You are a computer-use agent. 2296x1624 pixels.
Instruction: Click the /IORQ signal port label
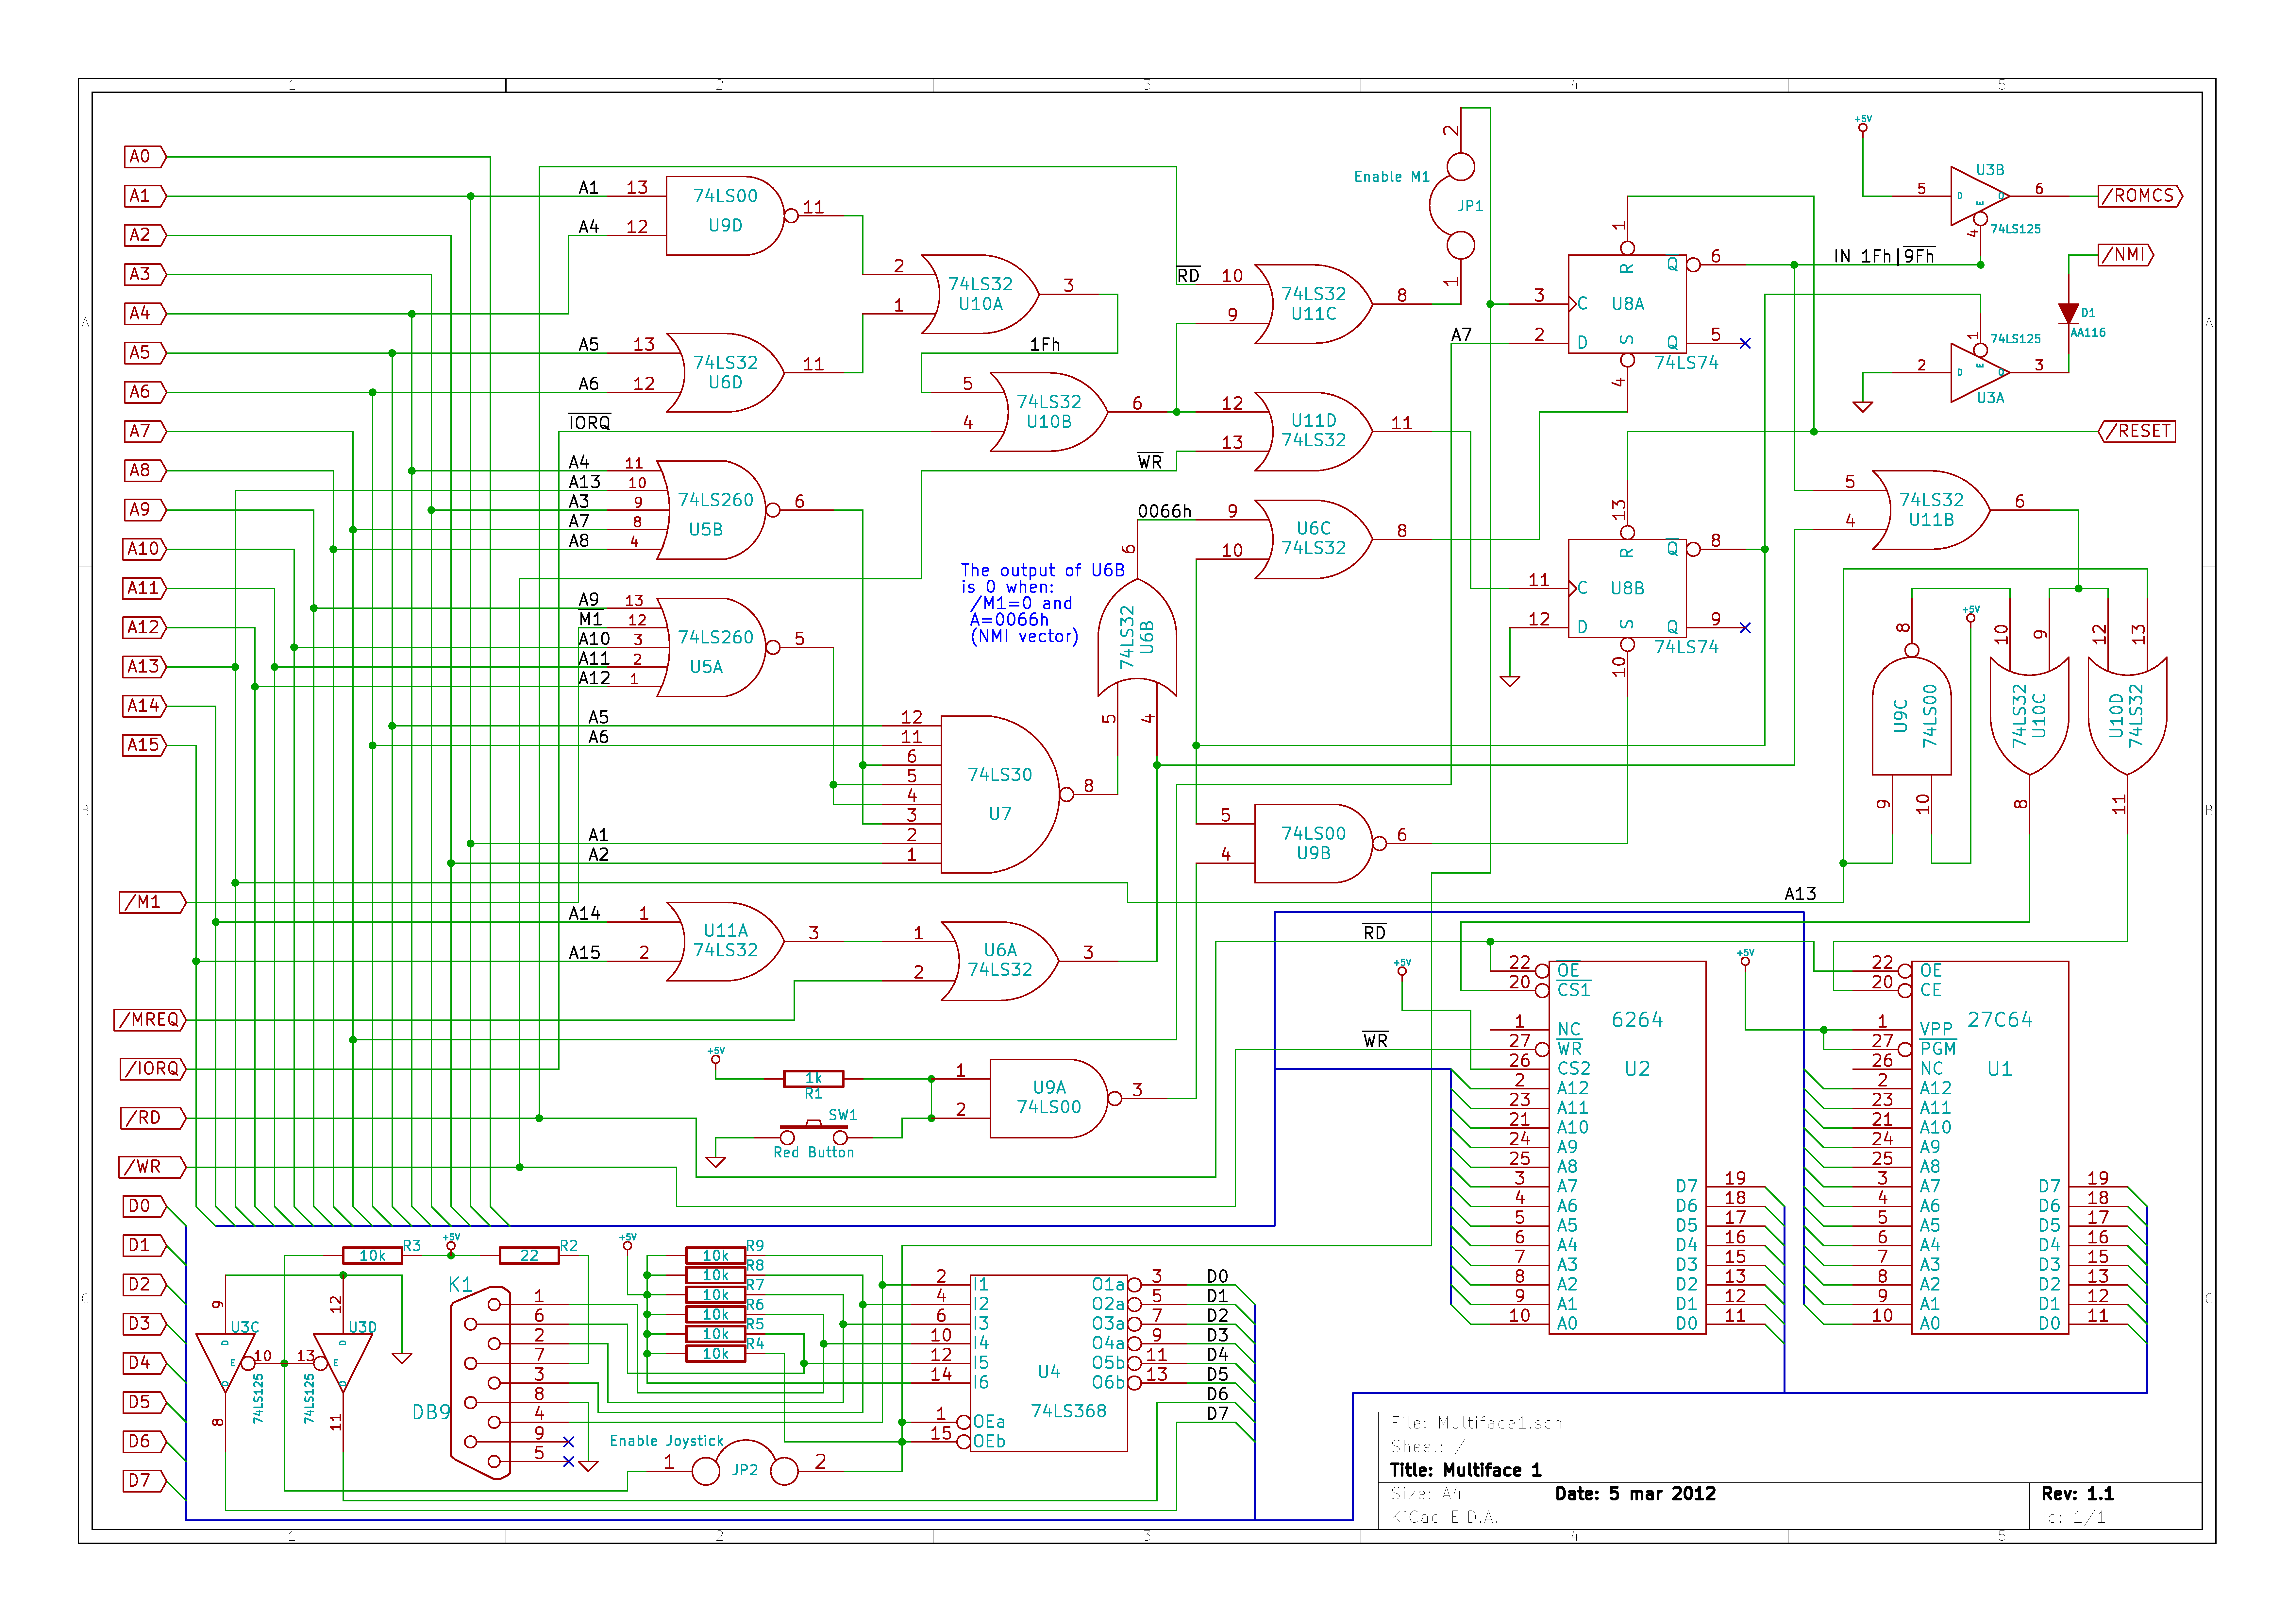pyautogui.click(x=153, y=1068)
